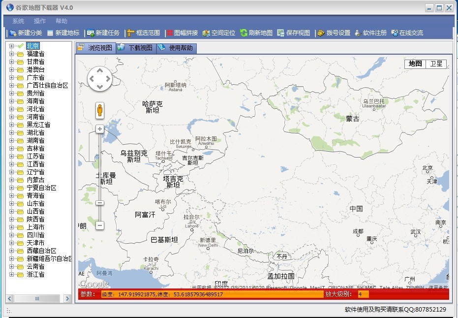Drop the Street View pegman icon
The height and width of the screenshot is (318, 458).
[x=100, y=110]
